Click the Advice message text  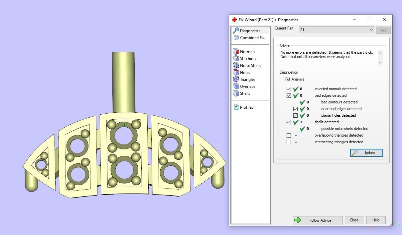click(x=327, y=55)
